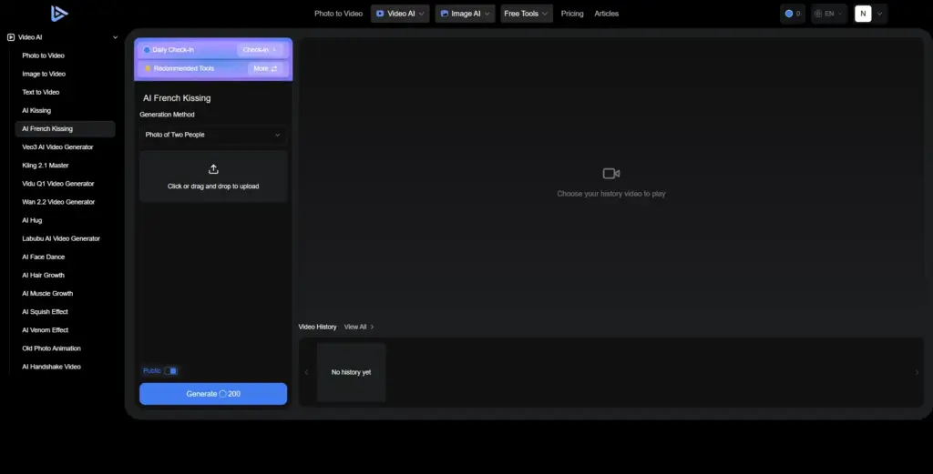The height and width of the screenshot is (474, 933).
Task: Open Vidu Q1 Video Generator
Action: 58,184
